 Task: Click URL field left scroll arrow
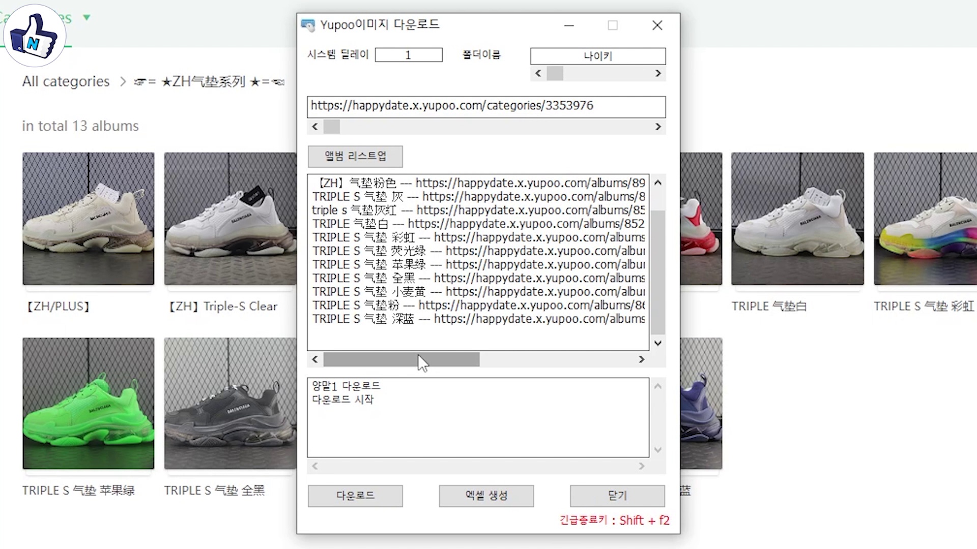[315, 127]
